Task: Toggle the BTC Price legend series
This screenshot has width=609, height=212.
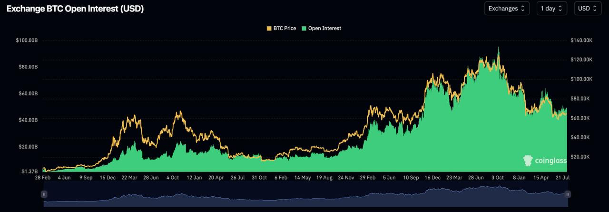Action: click(281, 28)
